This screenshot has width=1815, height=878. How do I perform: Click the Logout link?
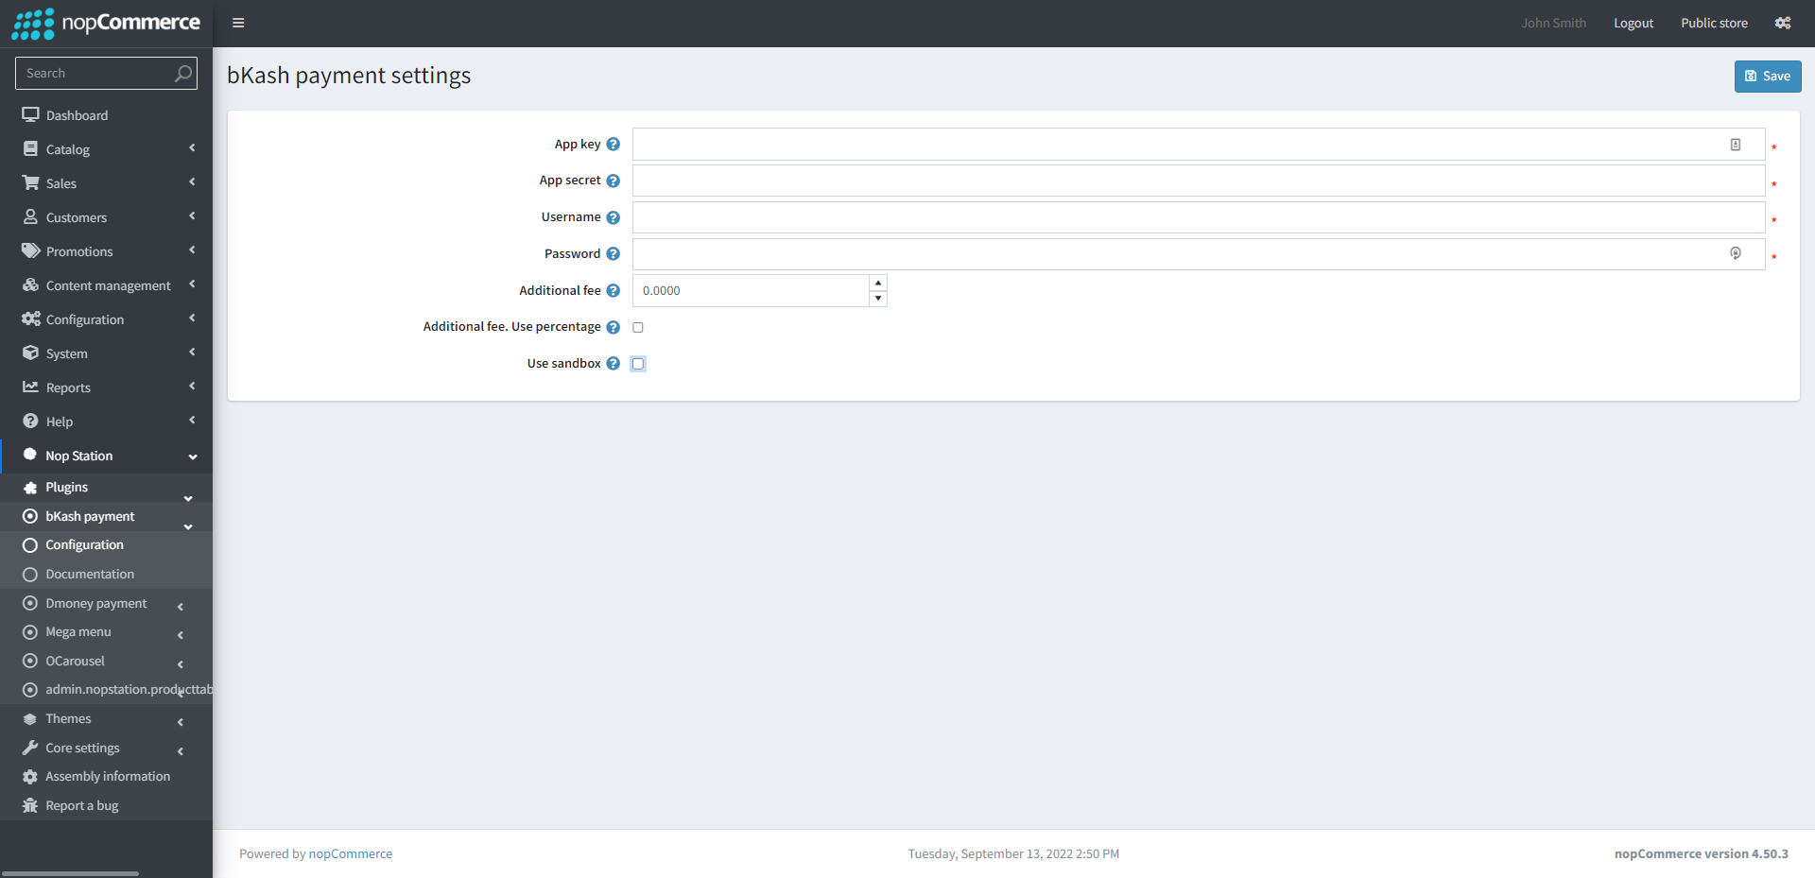1633,23
